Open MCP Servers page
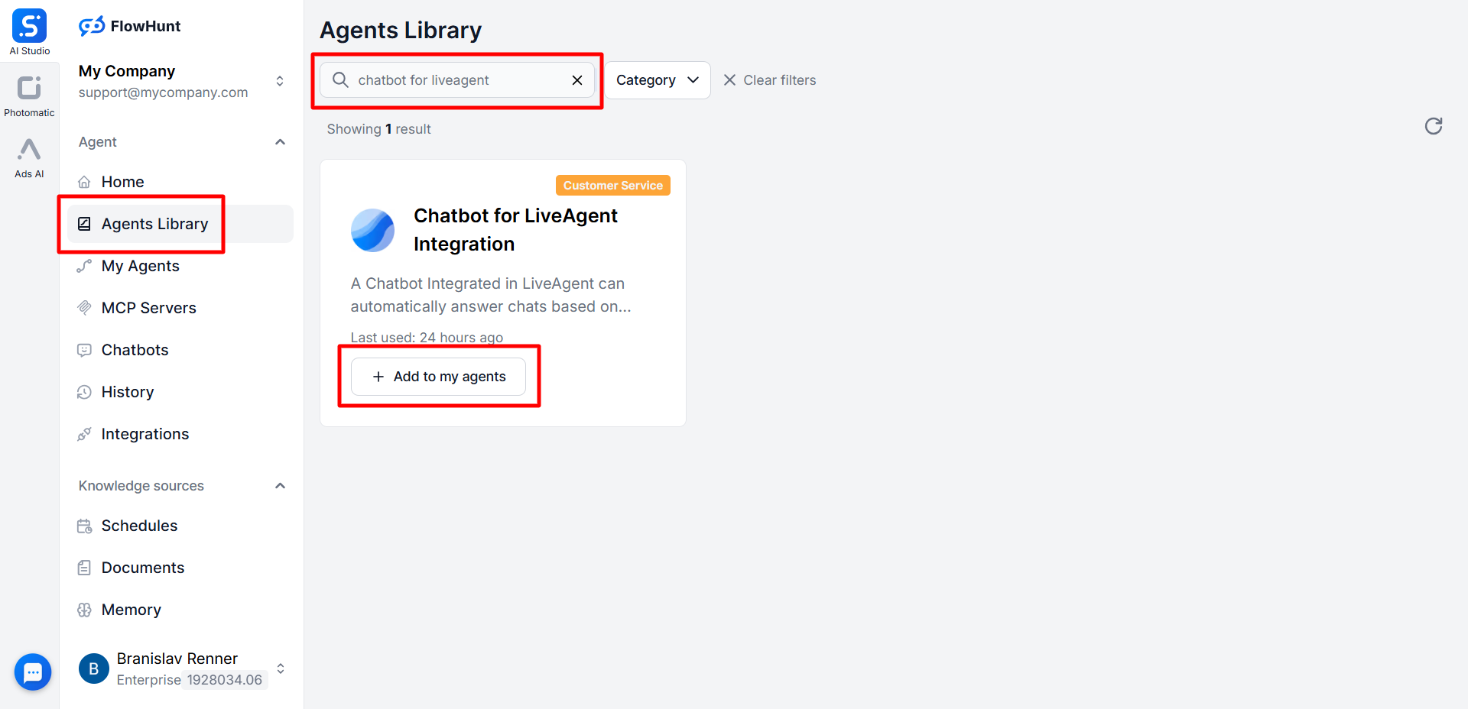This screenshot has height=709, width=1468. (x=148, y=308)
